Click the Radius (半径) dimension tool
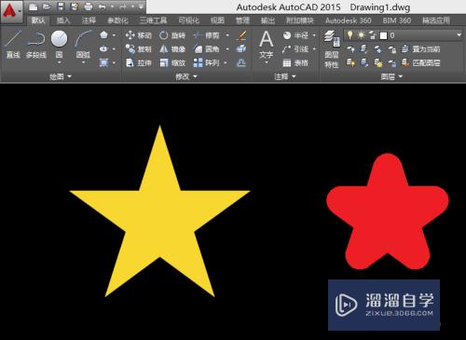The width and height of the screenshot is (466, 340). point(295,35)
